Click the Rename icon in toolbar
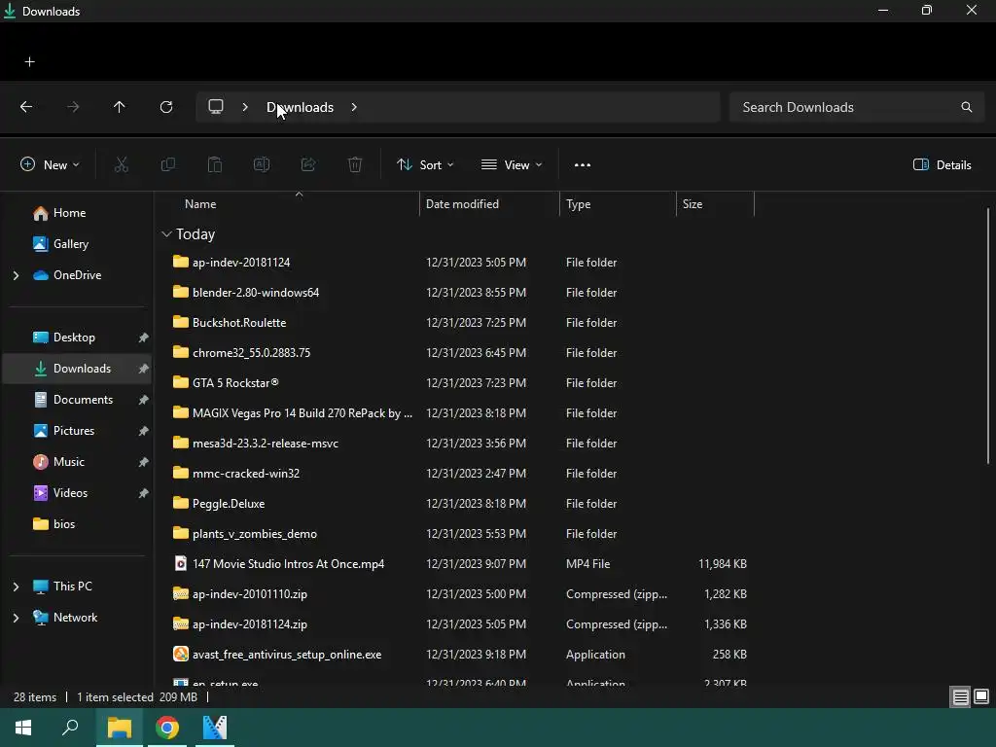 (262, 165)
